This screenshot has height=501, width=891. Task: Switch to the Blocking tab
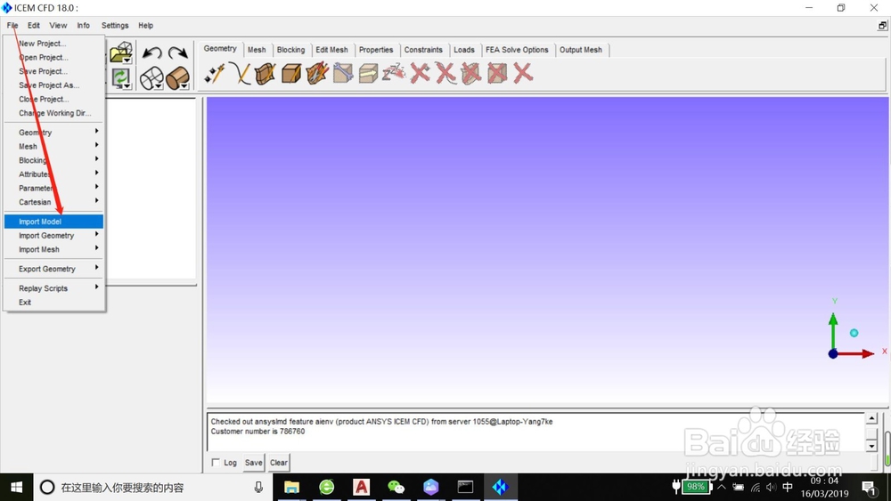click(291, 50)
